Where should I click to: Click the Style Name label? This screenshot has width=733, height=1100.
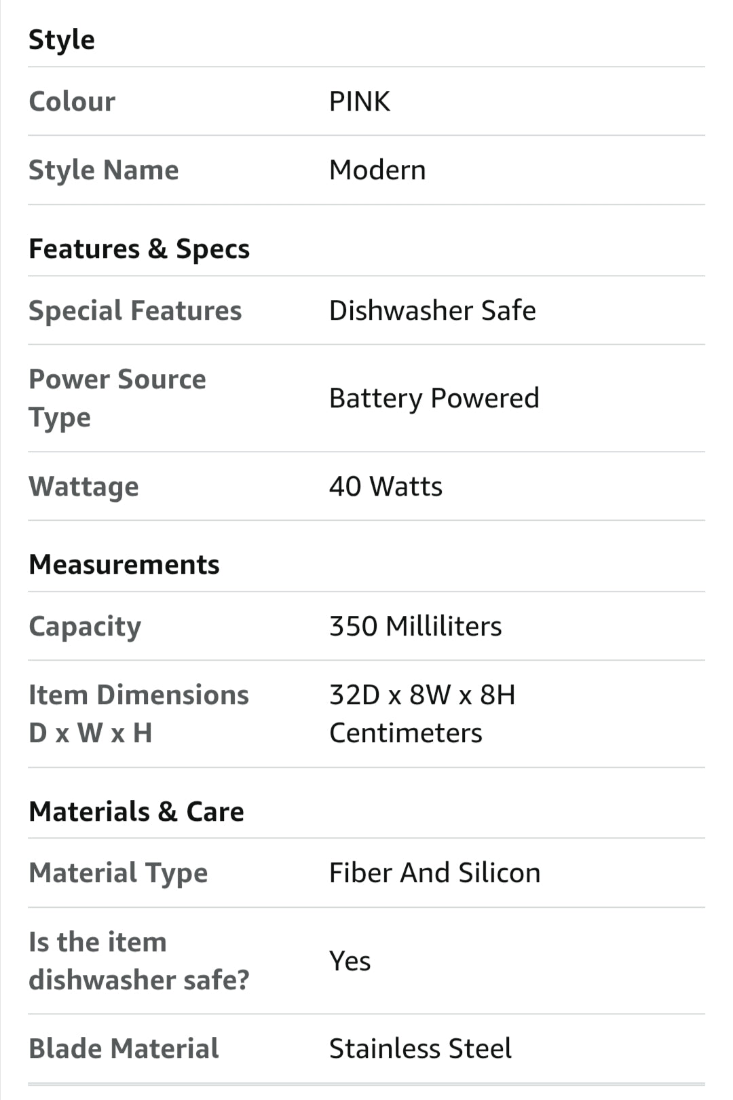[104, 170]
